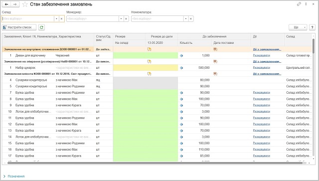Click delivery icon in Замовлення клієнта row
319x181 pixels.
pyautogui.click(x=215, y=74)
